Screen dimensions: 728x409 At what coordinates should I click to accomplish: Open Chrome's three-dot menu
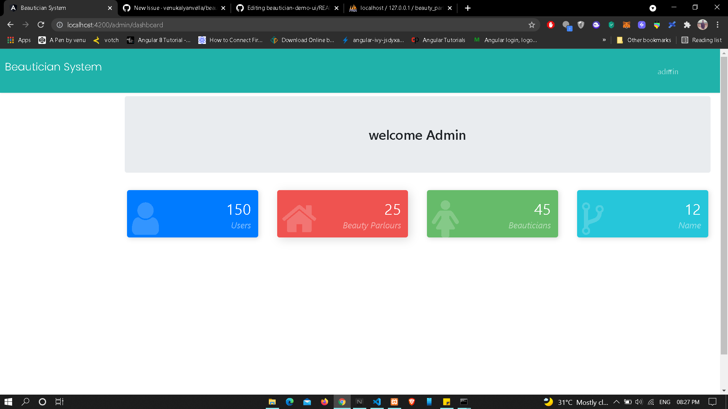tap(717, 25)
